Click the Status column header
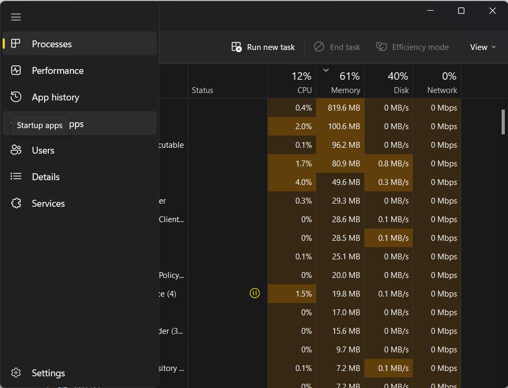Screen dimensions: 508x388 pos(202,90)
